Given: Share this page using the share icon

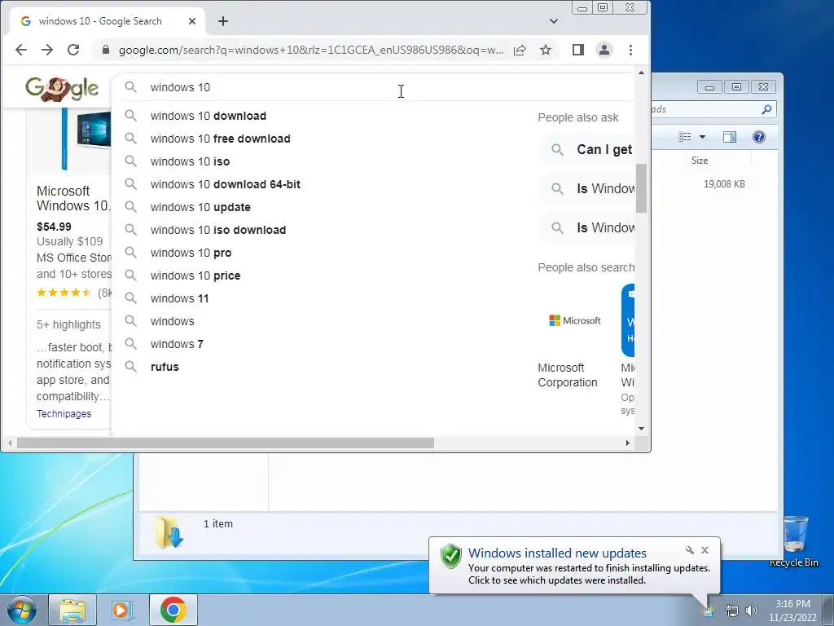Looking at the screenshot, I should point(520,50).
